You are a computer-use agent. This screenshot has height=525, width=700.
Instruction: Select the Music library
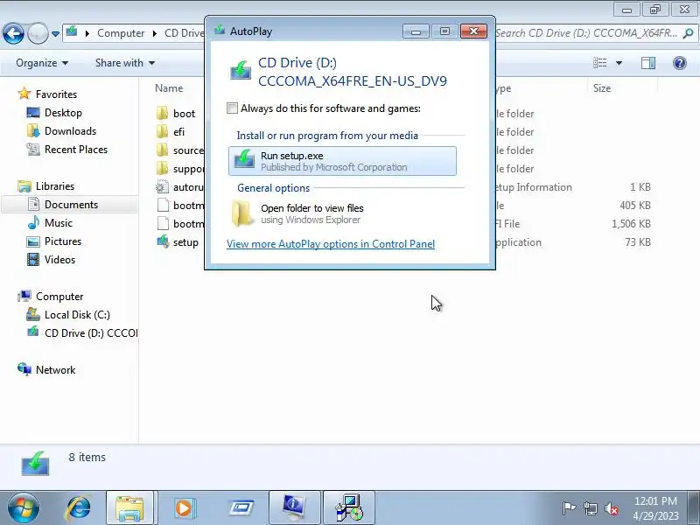click(59, 223)
